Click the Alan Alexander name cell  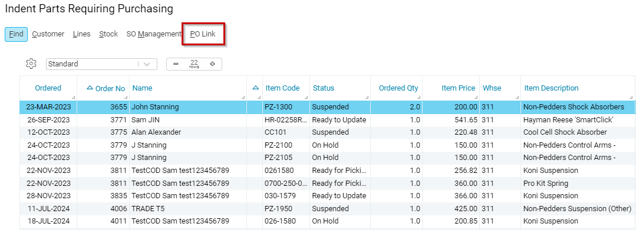156,132
